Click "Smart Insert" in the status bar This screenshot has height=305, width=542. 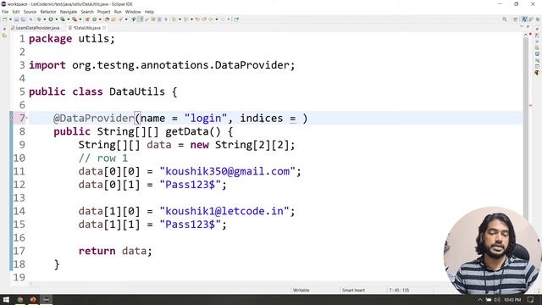click(x=353, y=290)
